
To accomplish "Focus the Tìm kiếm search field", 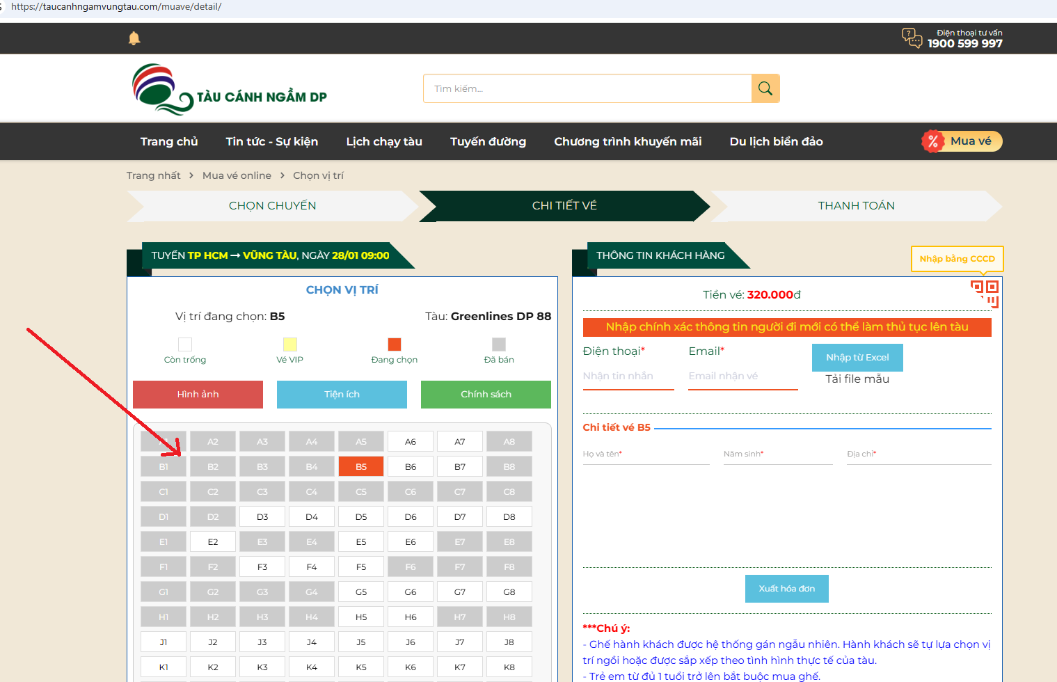I will tap(587, 88).
